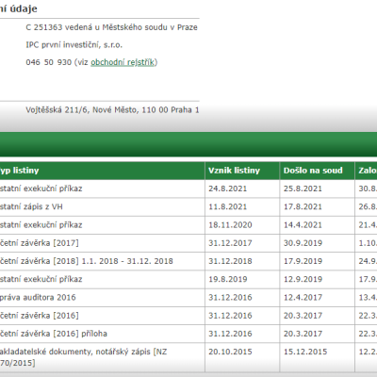Screen dimensions: 377x377
Task: Open účetní závěrka [2016] row
Action: point(188,316)
